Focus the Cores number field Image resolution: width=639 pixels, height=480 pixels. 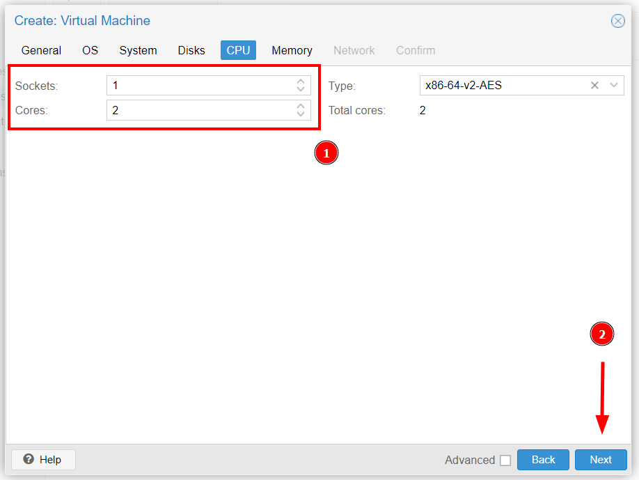[x=198, y=110]
